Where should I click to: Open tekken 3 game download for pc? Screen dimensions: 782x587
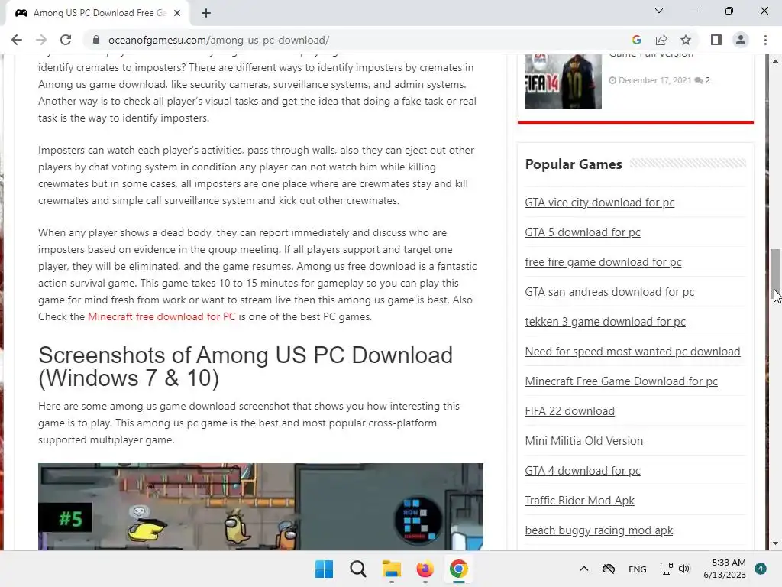[x=605, y=322]
